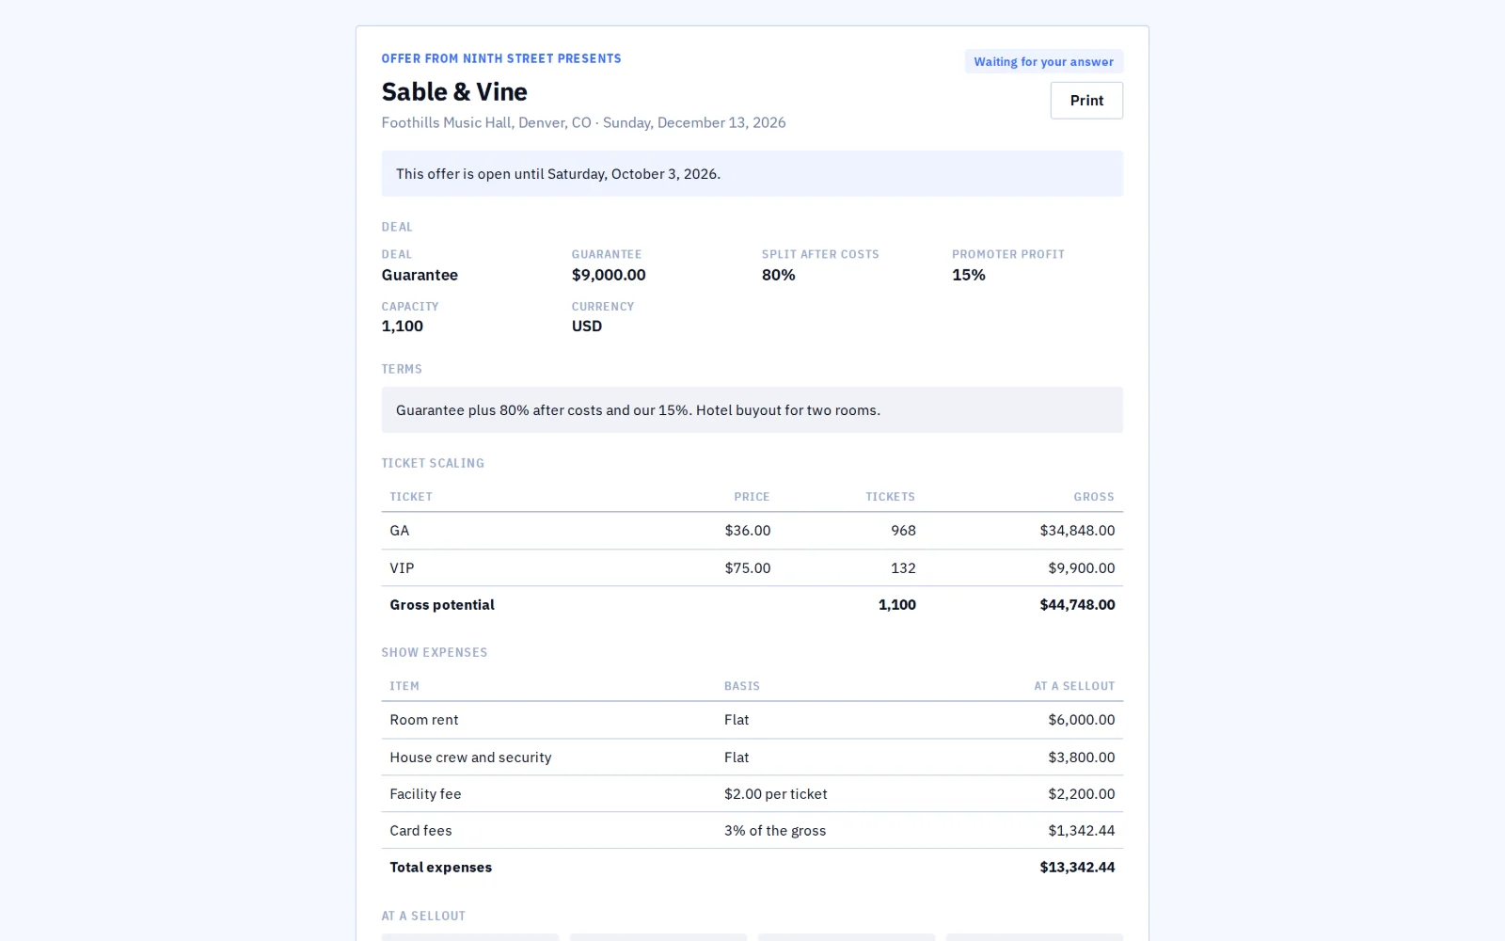Click the 'Basis' column header
Screen dimensions: 1505x941
pos(742,686)
